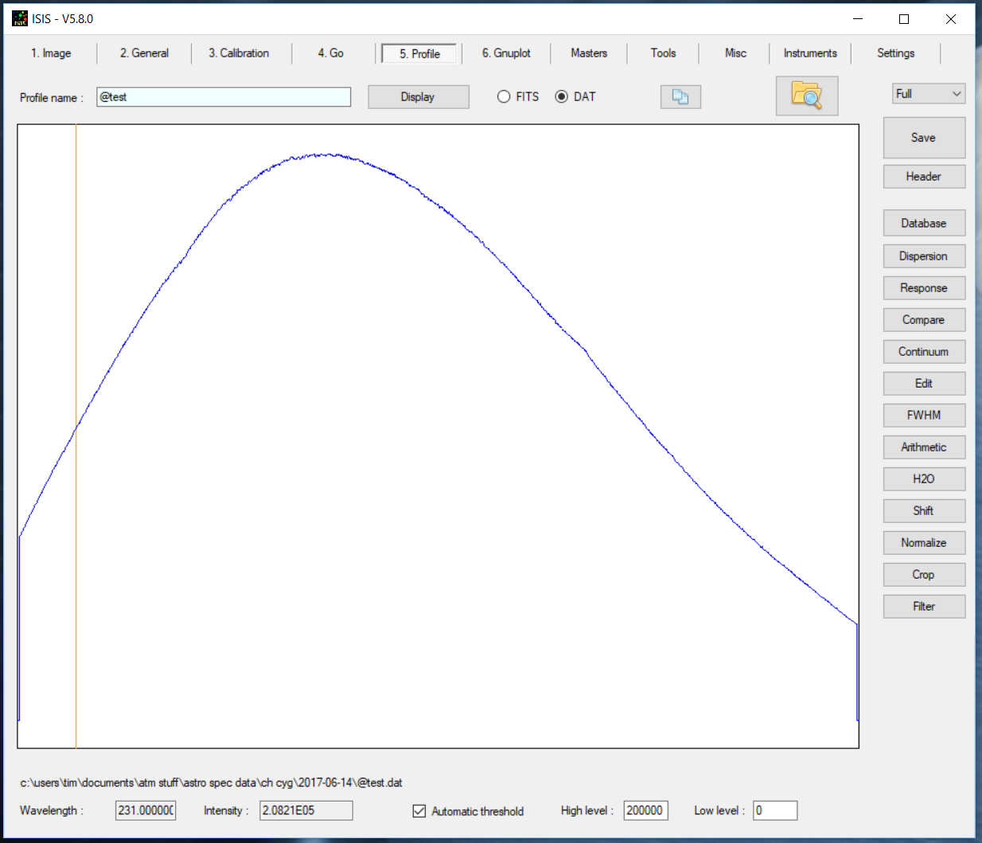This screenshot has width=982, height=843.
Task: Open the Header button
Action: click(x=924, y=177)
